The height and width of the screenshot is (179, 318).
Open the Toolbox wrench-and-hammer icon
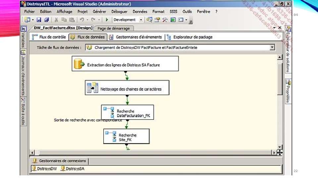(165, 20)
